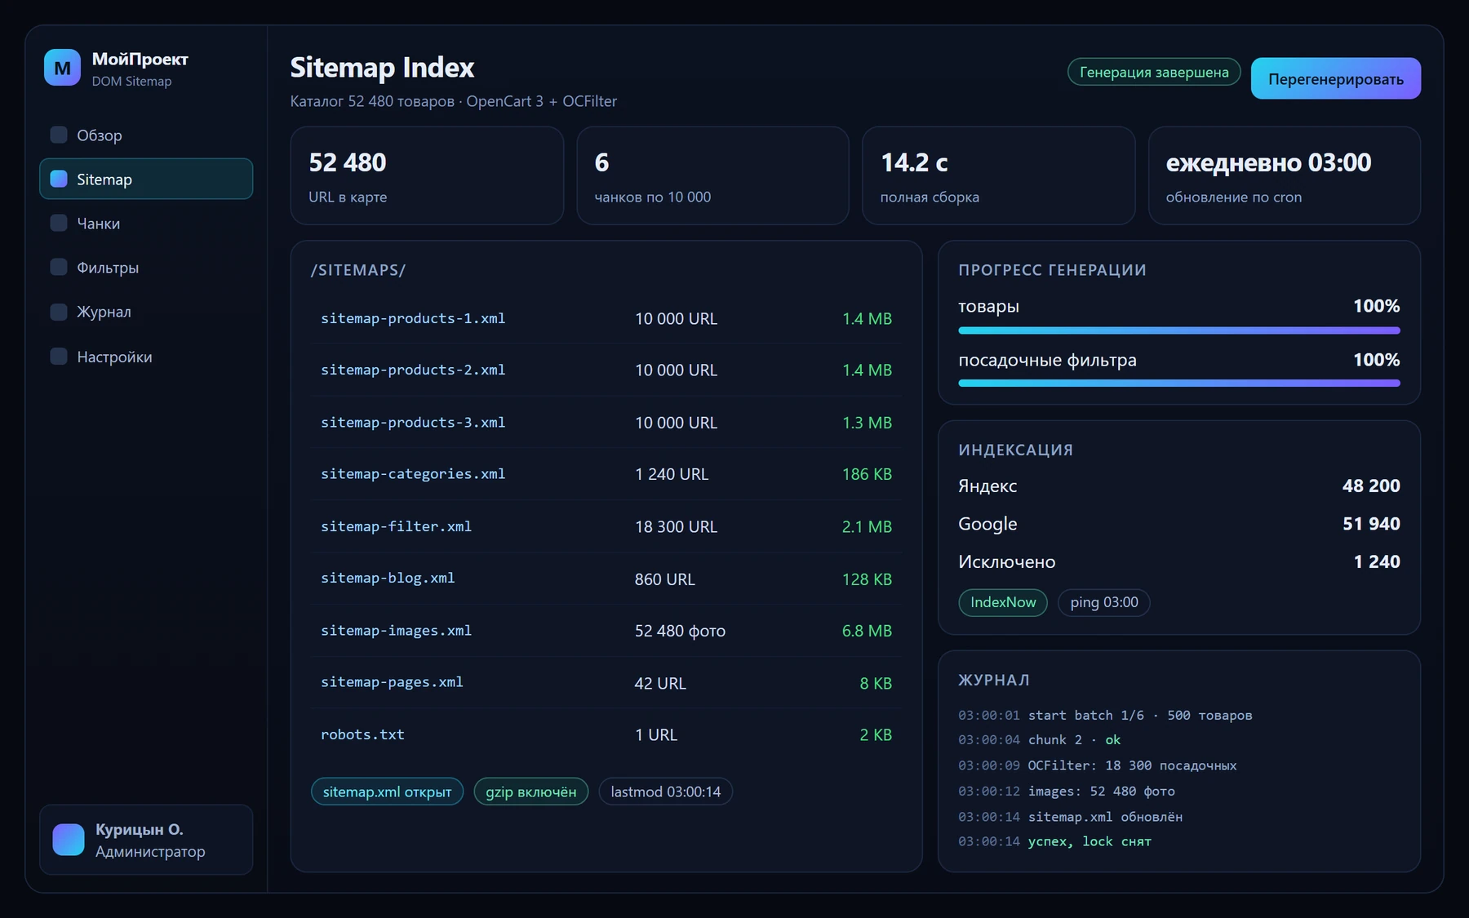Image resolution: width=1469 pixels, height=918 pixels.
Task: Click the lastmod 03:00:14 chip
Action: click(x=666, y=792)
